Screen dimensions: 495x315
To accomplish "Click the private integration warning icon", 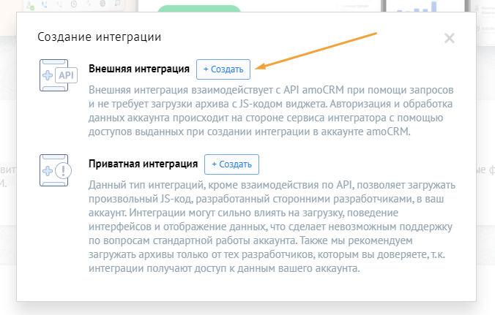I will point(56,170).
